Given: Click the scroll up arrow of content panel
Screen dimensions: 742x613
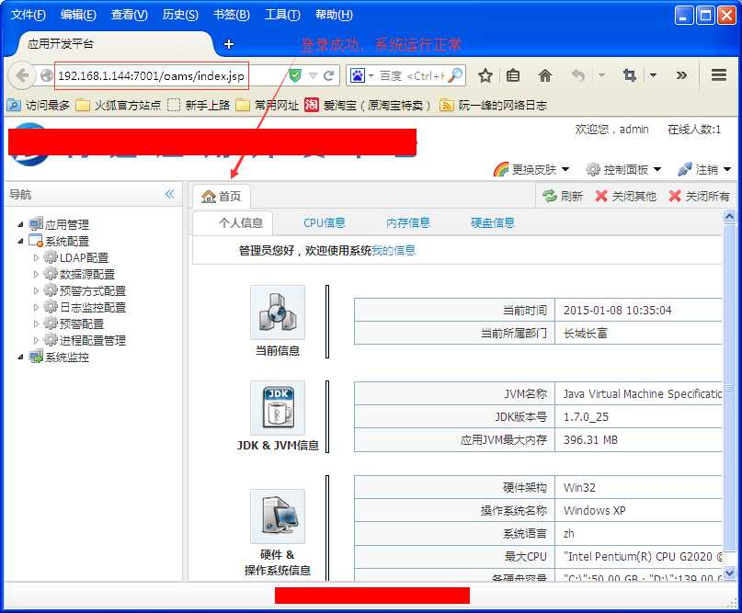Looking at the screenshot, I should click(729, 217).
